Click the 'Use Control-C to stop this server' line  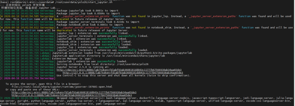point(123,75)
